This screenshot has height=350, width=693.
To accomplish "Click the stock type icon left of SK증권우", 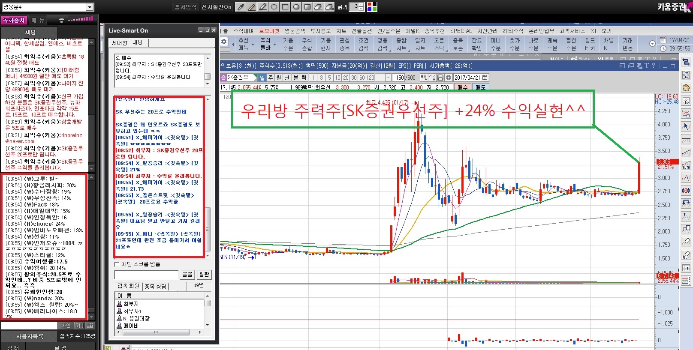I will pos(223,78).
